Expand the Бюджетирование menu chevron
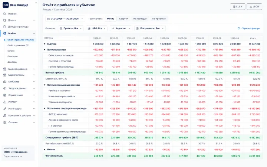Image resolution: width=267 pixels, height=167 pixels. pos(34,69)
